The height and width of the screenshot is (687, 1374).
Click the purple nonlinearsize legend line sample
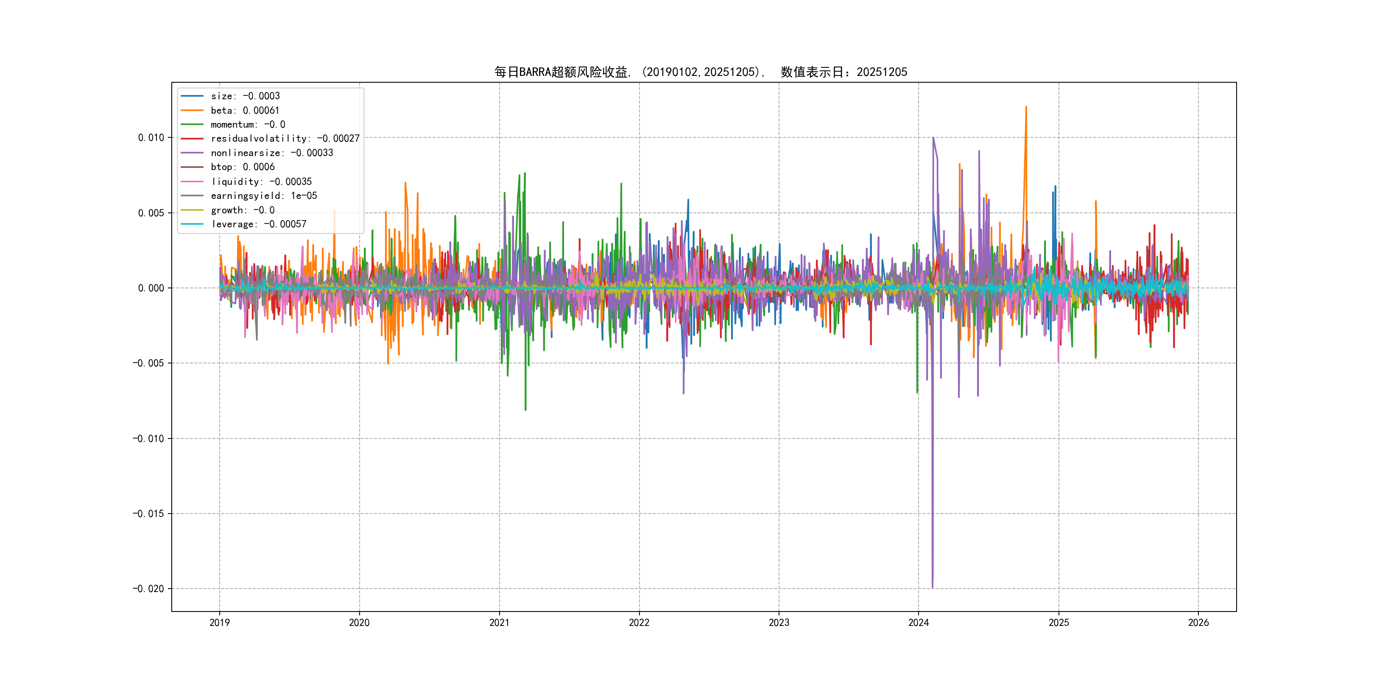[192, 153]
